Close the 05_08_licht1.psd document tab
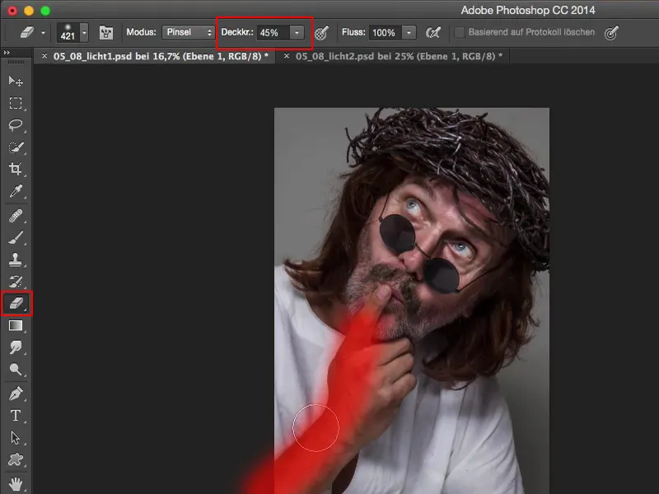 pyautogui.click(x=44, y=55)
